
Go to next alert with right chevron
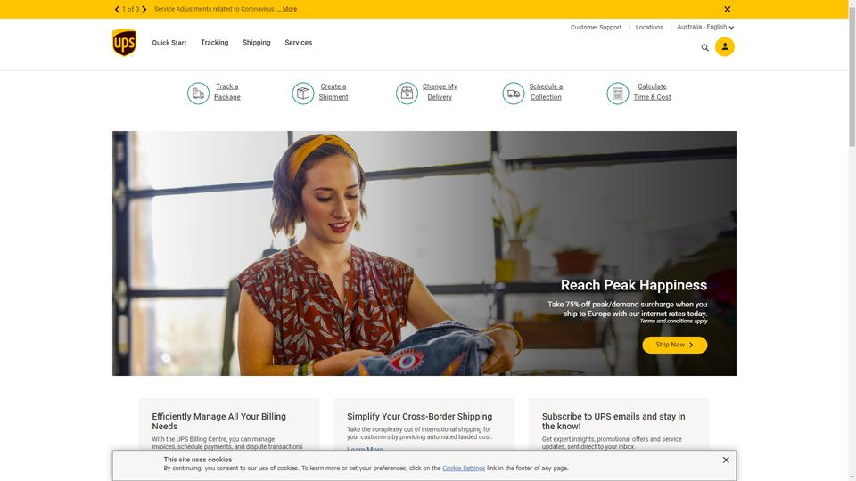144,9
